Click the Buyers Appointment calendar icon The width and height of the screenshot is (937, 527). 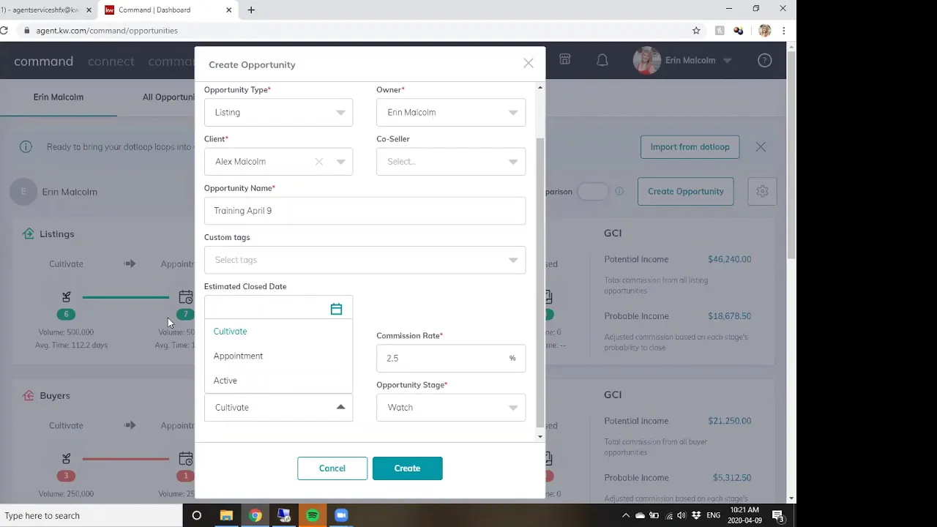pos(186,459)
